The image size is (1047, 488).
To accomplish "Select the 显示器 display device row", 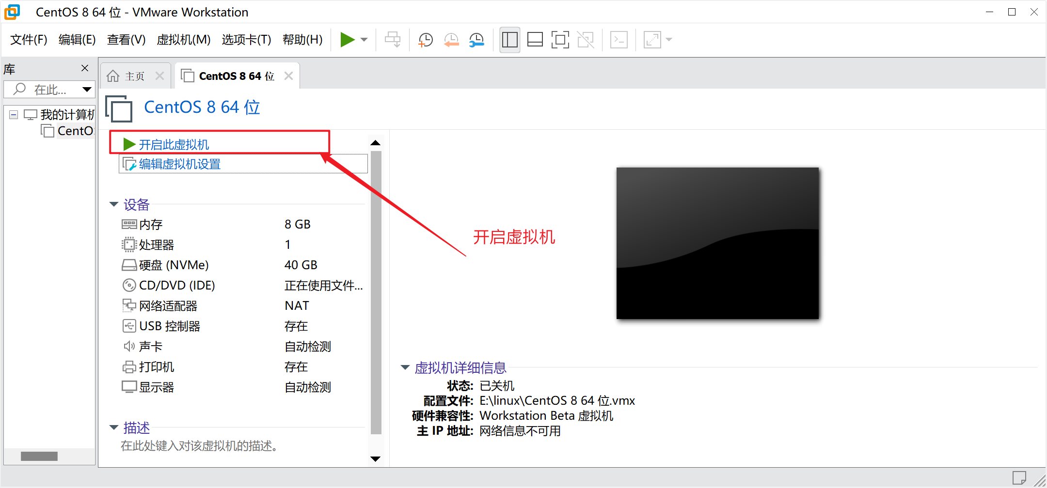I will click(242, 387).
